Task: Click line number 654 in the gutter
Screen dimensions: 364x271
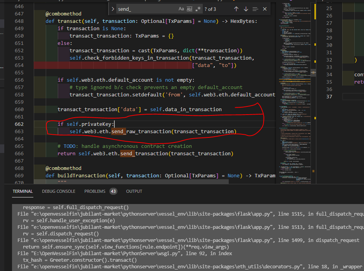Action: (19, 65)
